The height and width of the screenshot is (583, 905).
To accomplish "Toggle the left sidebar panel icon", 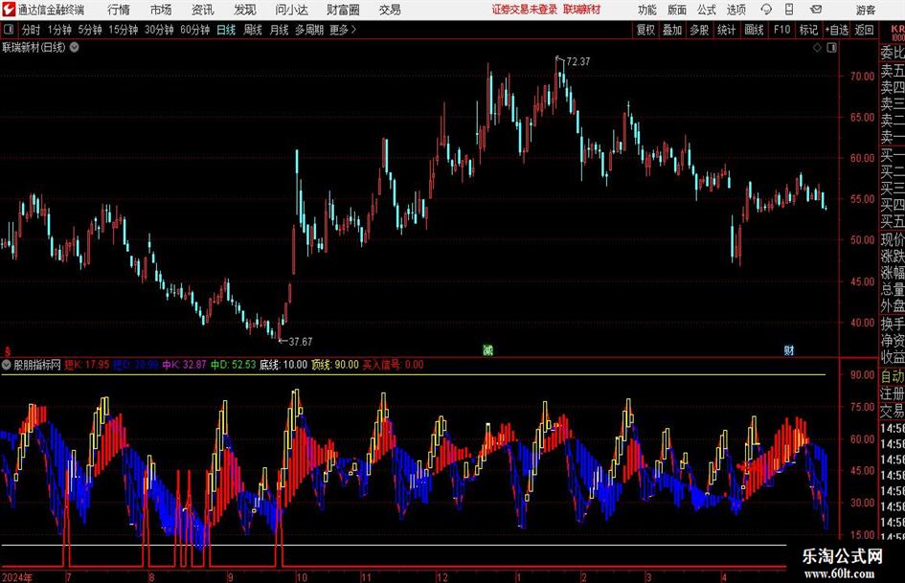I will pyautogui.click(x=9, y=30).
